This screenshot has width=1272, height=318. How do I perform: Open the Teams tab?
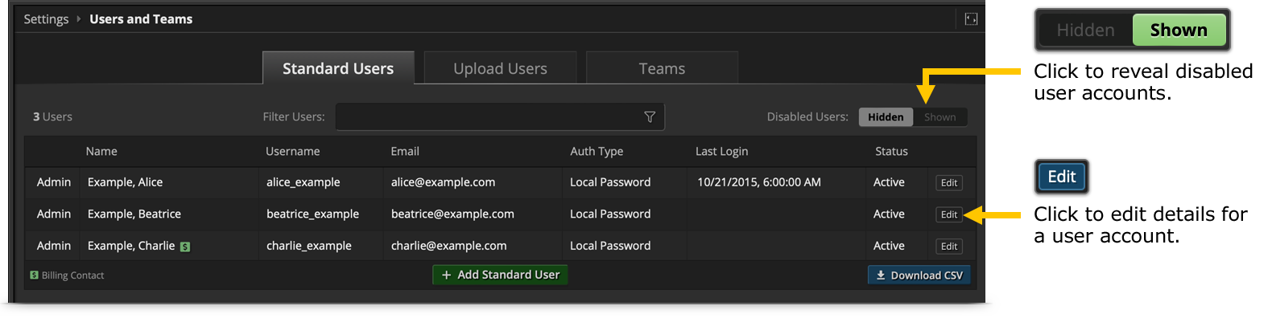(662, 68)
